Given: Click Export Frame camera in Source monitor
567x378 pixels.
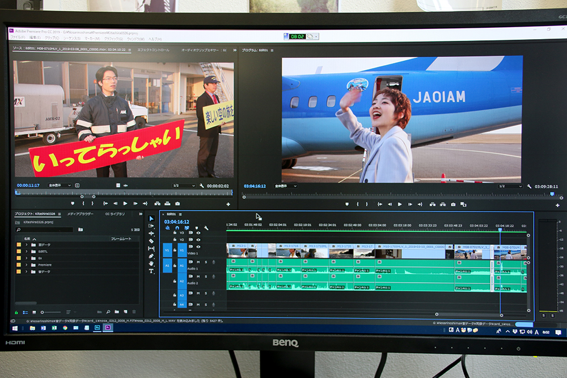Looking at the screenshot, I should coord(177,204).
